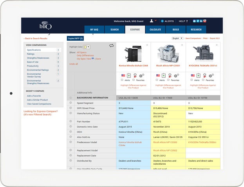Click Export XLS link
This screenshot has width=244, height=187.
215,38
